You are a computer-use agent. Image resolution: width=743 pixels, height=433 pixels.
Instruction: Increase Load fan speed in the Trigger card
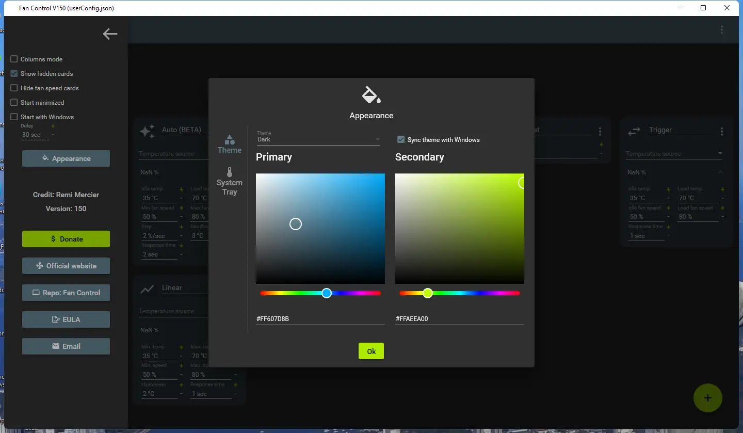pyautogui.click(x=722, y=208)
